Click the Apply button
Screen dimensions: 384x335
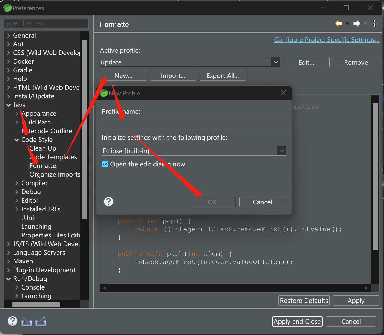[x=356, y=301]
